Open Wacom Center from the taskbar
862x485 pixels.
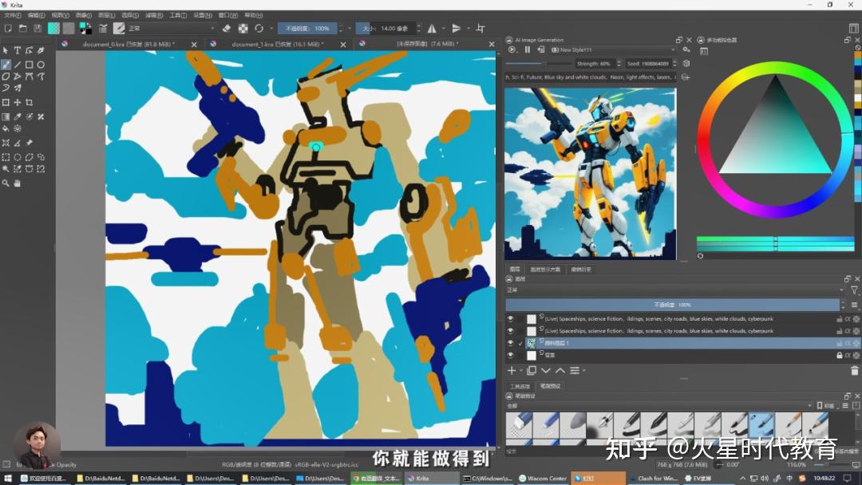(x=543, y=479)
